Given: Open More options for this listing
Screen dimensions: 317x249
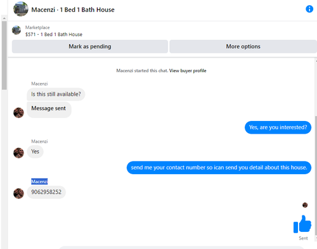Looking at the screenshot, I should pos(243,46).
